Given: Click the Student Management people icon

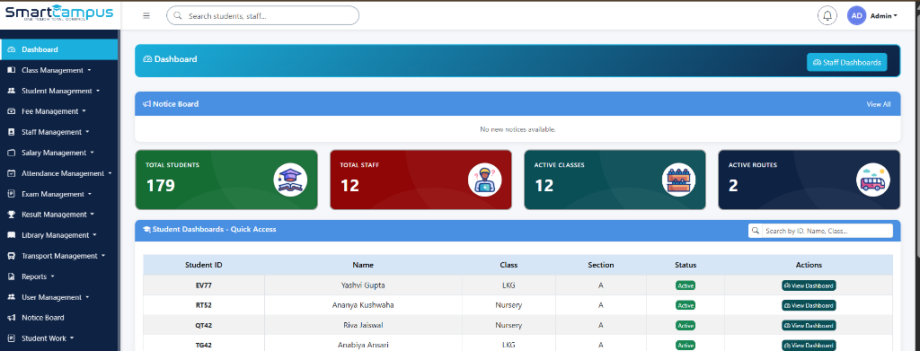Looking at the screenshot, I should tap(11, 91).
